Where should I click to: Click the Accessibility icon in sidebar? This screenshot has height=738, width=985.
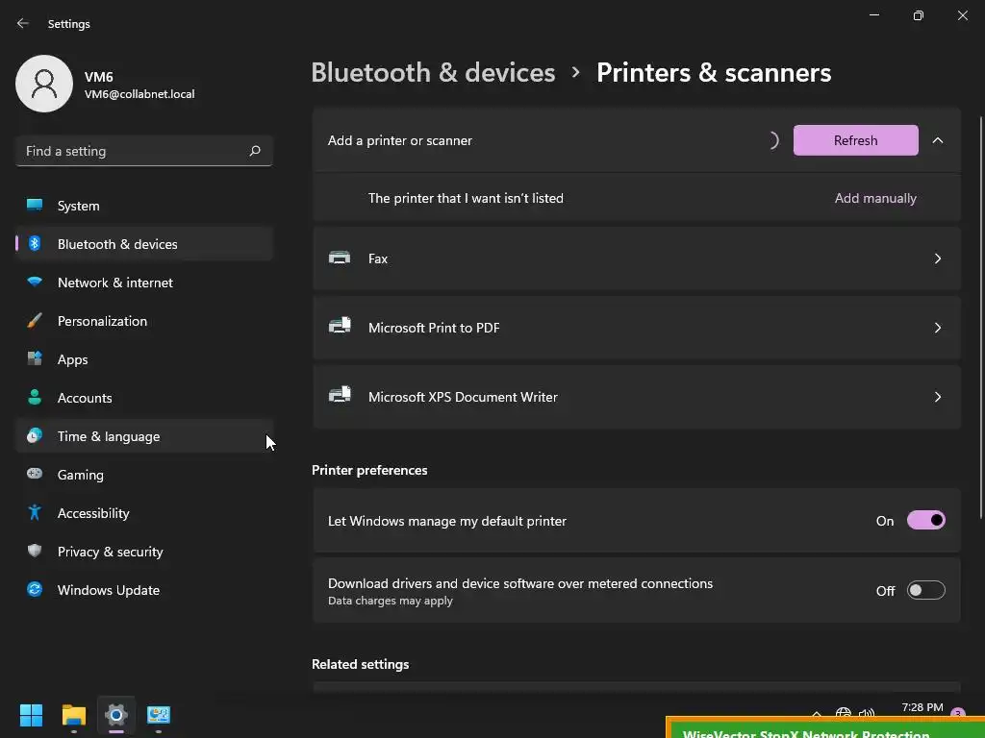coord(35,513)
